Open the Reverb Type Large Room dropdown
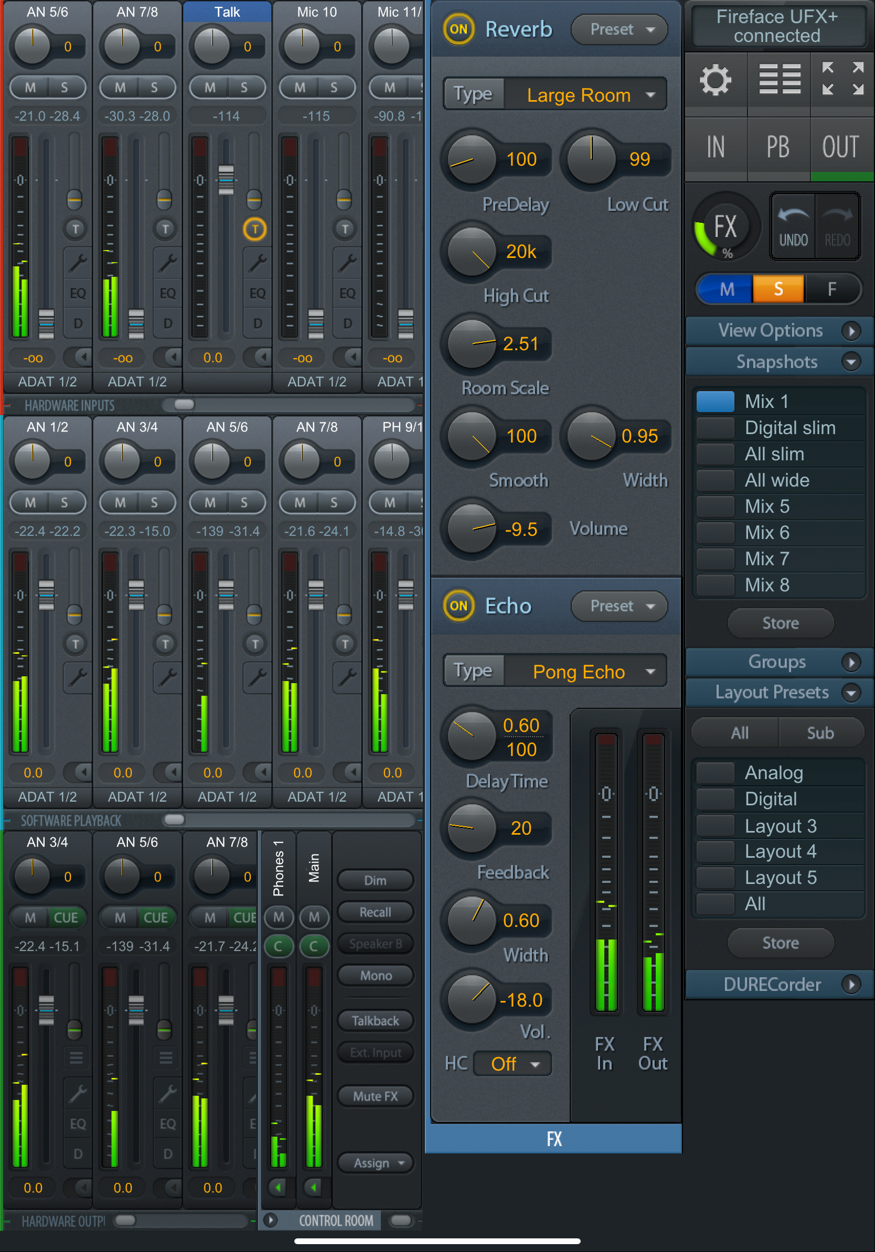This screenshot has height=1252, width=875. point(584,95)
